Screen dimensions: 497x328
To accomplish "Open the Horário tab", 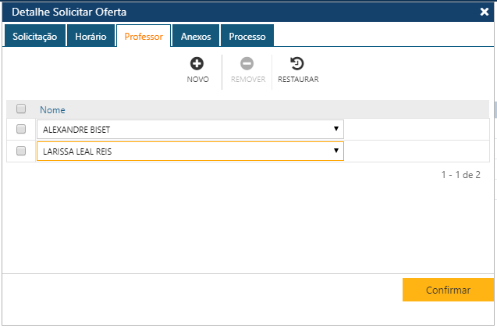I will click(x=91, y=36).
